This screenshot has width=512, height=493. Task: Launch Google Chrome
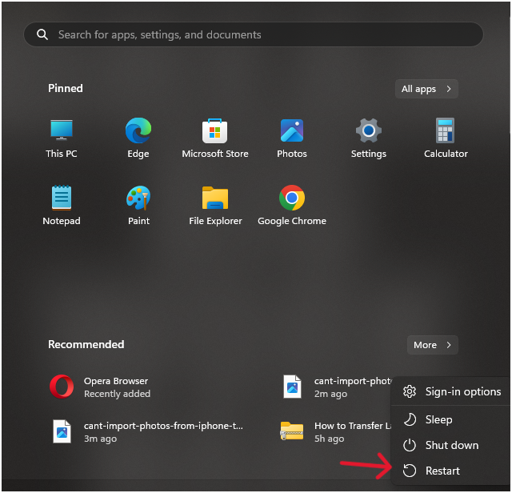tap(292, 206)
